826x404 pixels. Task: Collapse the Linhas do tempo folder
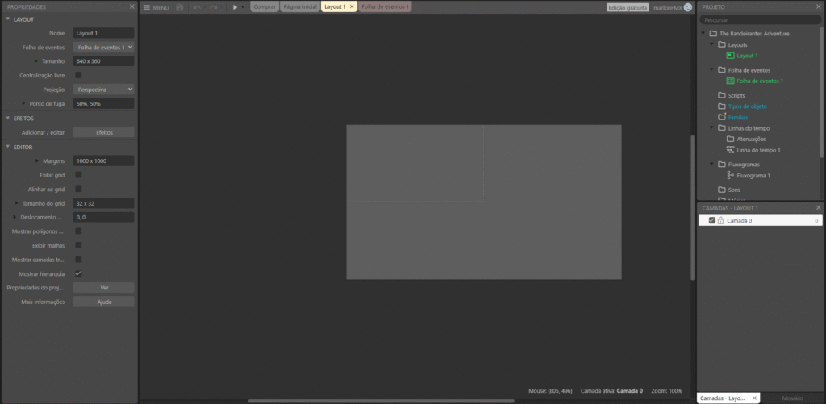[711, 128]
